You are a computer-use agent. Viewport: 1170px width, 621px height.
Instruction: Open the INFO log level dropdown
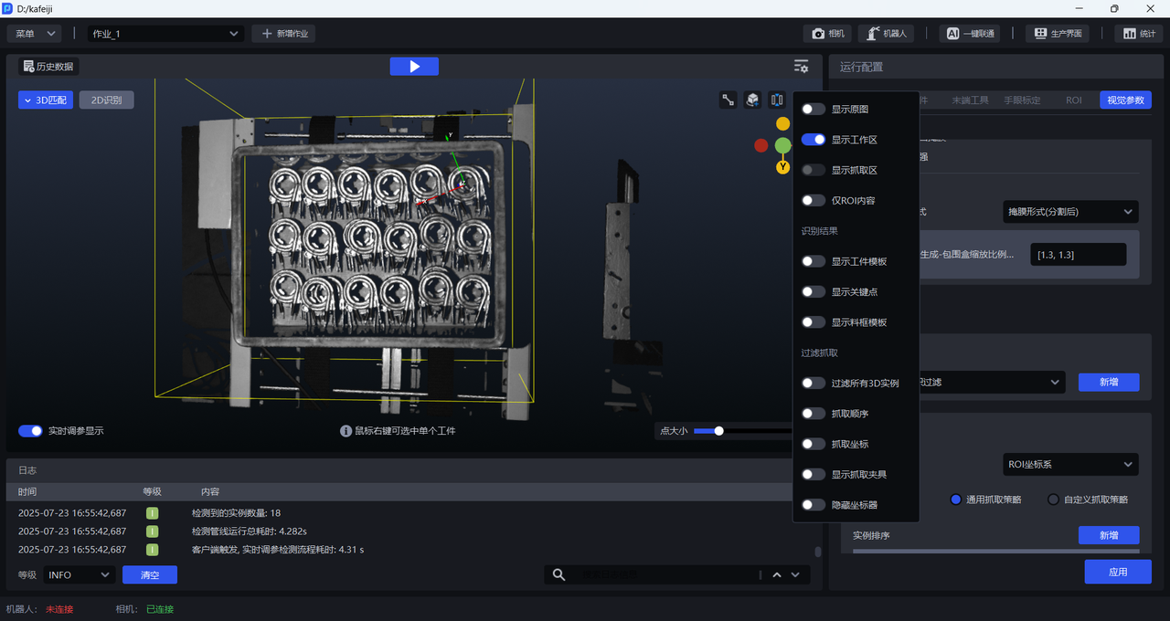(79, 574)
